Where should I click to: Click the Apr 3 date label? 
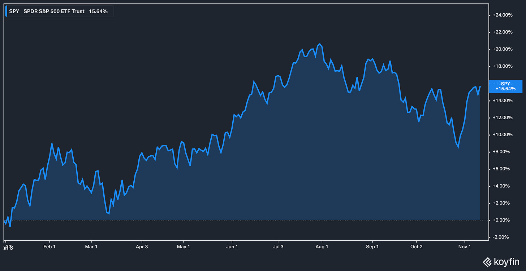point(142,247)
